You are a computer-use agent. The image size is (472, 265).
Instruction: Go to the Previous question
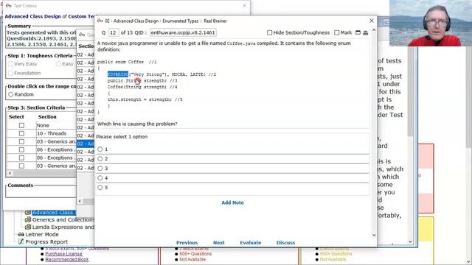187,242
